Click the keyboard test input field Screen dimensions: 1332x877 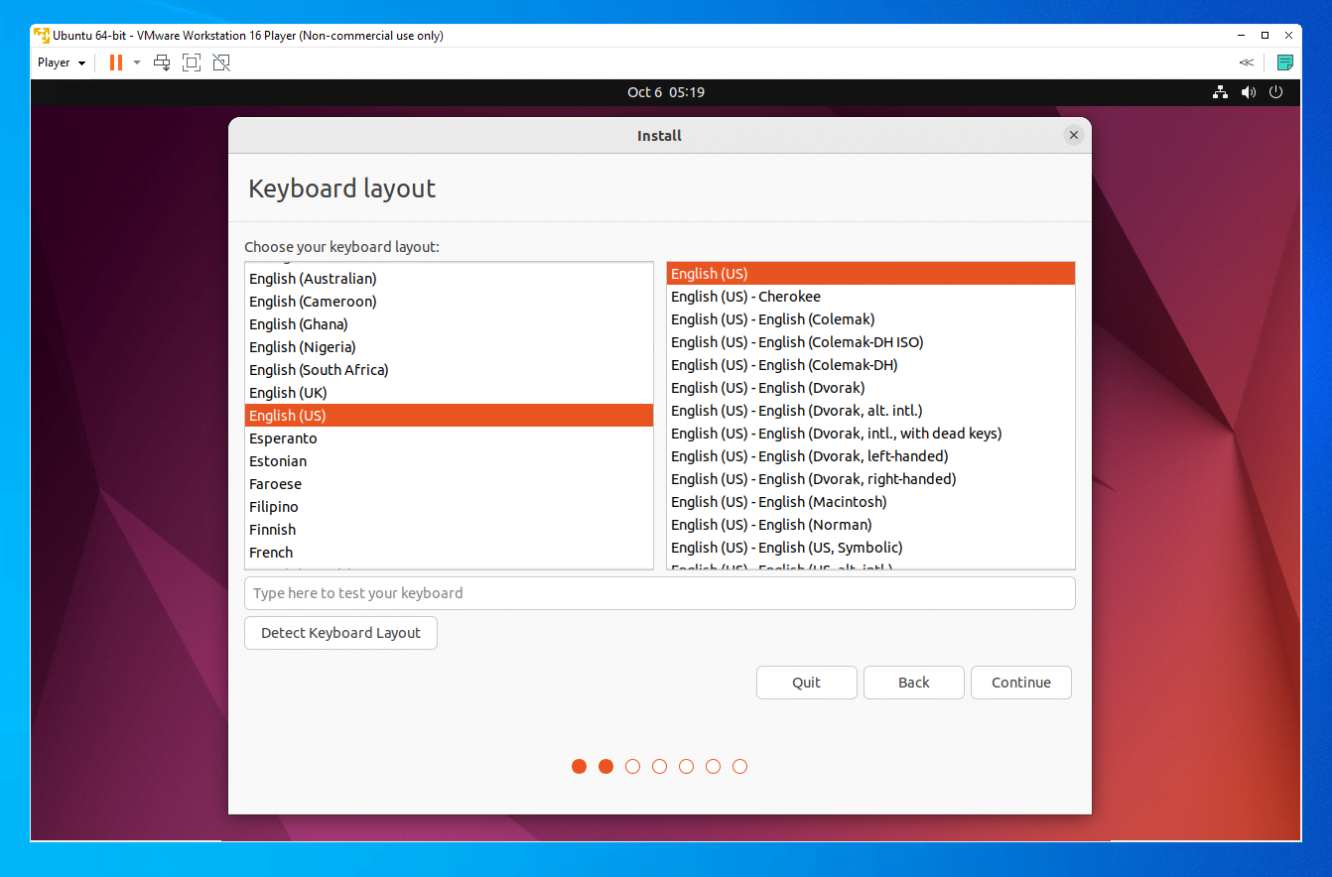[x=659, y=592]
